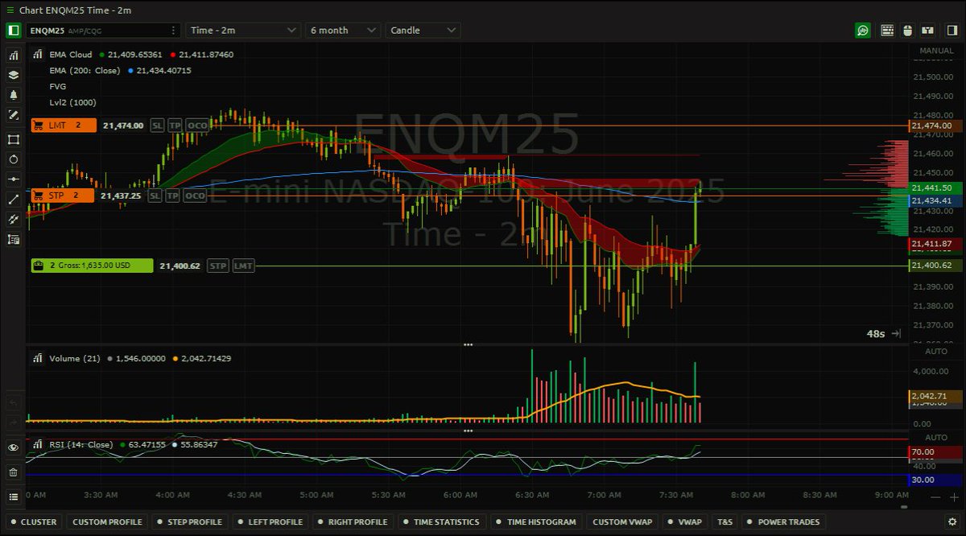Click the Lvl2 (1000) indicator label
This screenshot has width=966, height=536.
73,102
